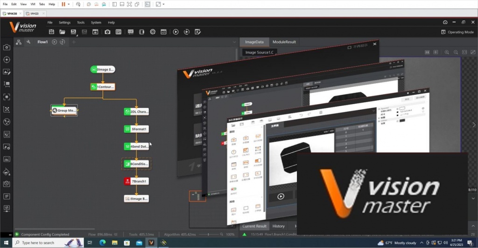The height and width of the screenshot is (248, 478).
Task: Select the Flow1 tab
Action: [42, 42]
